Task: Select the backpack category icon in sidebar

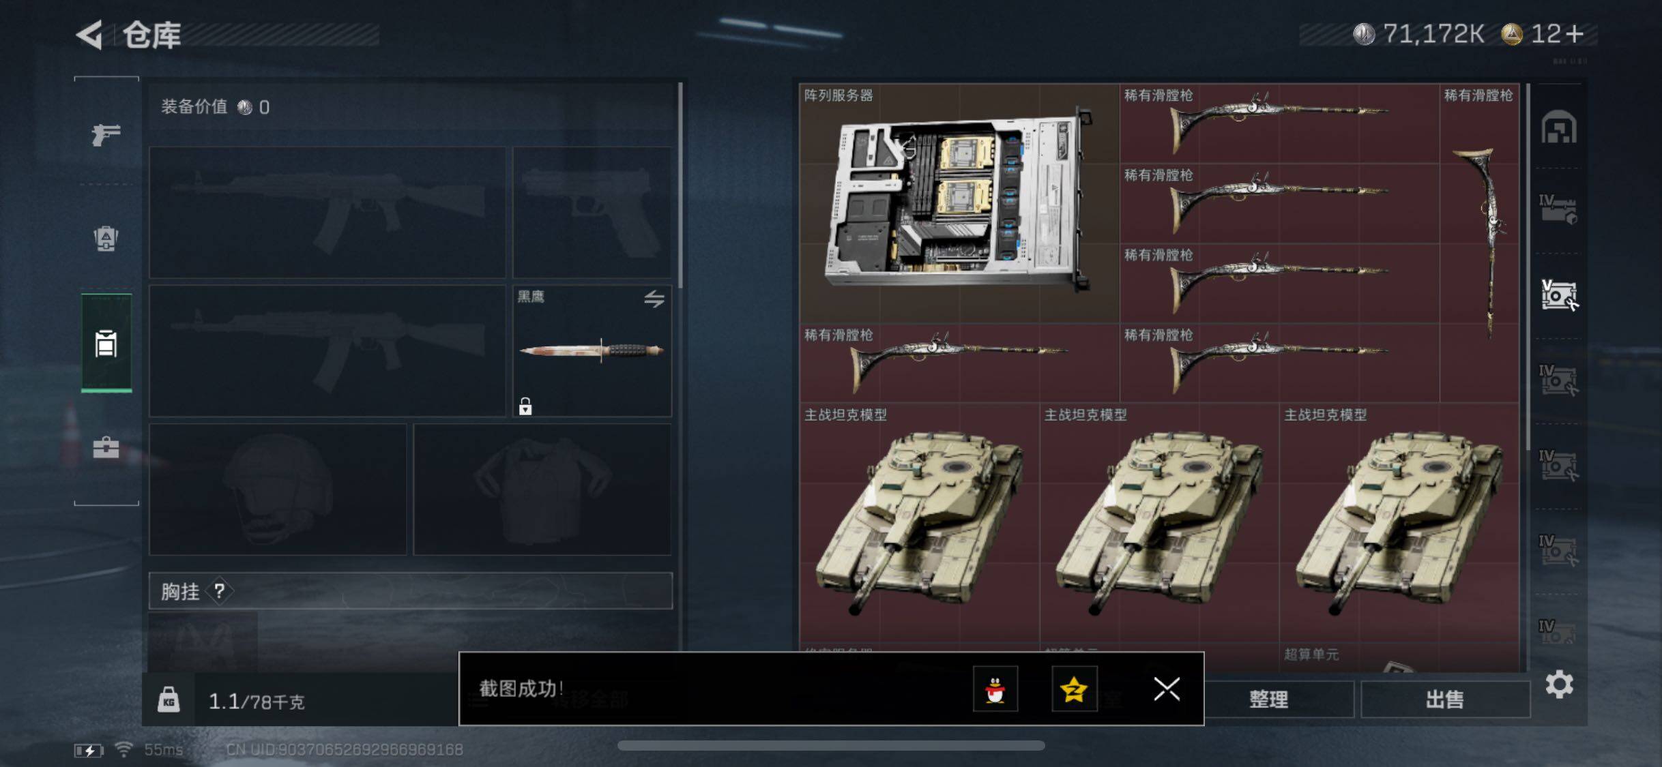Action: coord(106,238)
